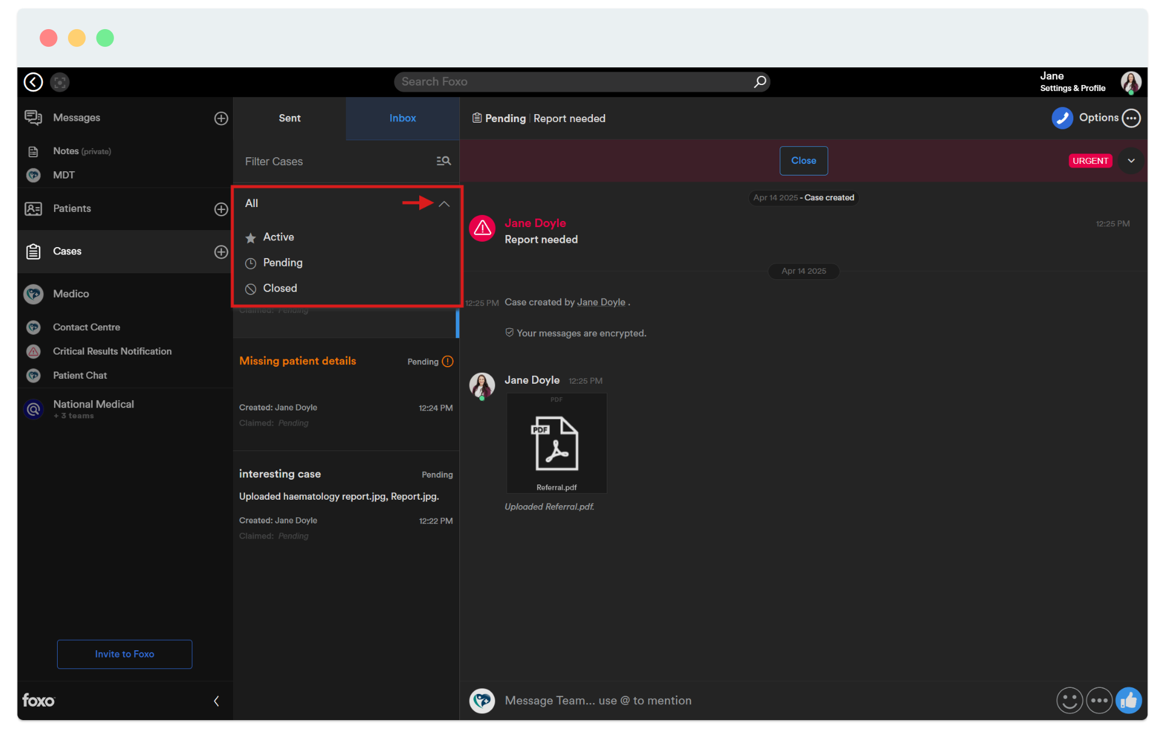The height and width of the screenshot is (731, 1165).
Task: Switch to the Sent tab
Action: pyautogui.click(x=289, y=118)
